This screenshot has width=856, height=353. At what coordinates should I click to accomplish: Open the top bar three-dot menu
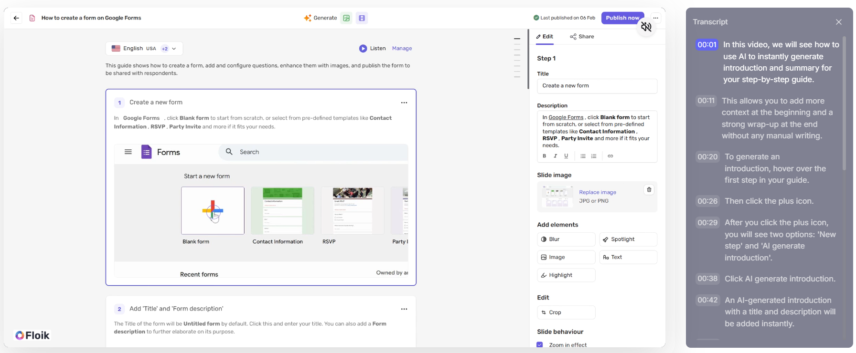pos(655,18)
